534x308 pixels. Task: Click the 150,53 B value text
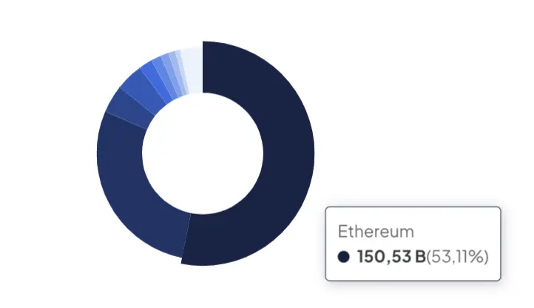391,256
